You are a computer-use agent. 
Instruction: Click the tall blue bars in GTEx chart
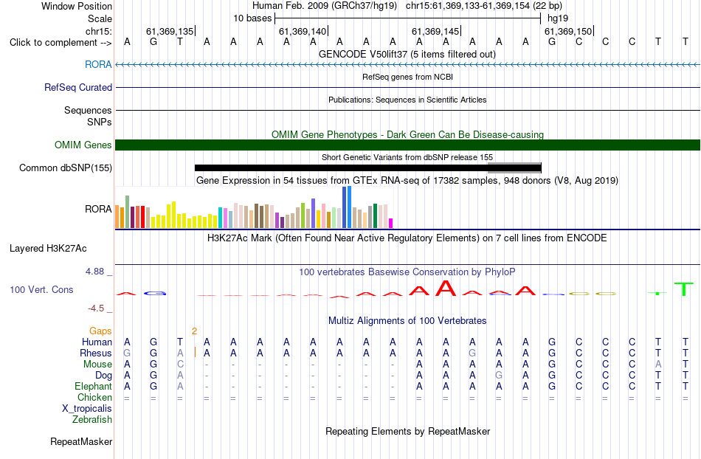coord(347,207)
